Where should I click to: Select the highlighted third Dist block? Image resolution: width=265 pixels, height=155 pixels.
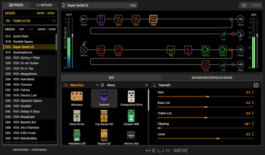(x=153, y=19)
